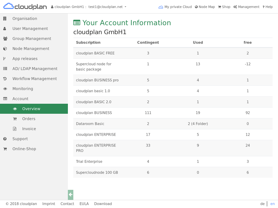Switch language to German
This screenshot has height=208, width=278.
pos(262,204)
